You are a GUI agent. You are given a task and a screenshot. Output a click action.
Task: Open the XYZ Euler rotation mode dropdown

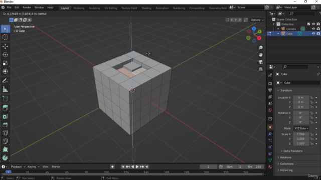pos(301,128)
